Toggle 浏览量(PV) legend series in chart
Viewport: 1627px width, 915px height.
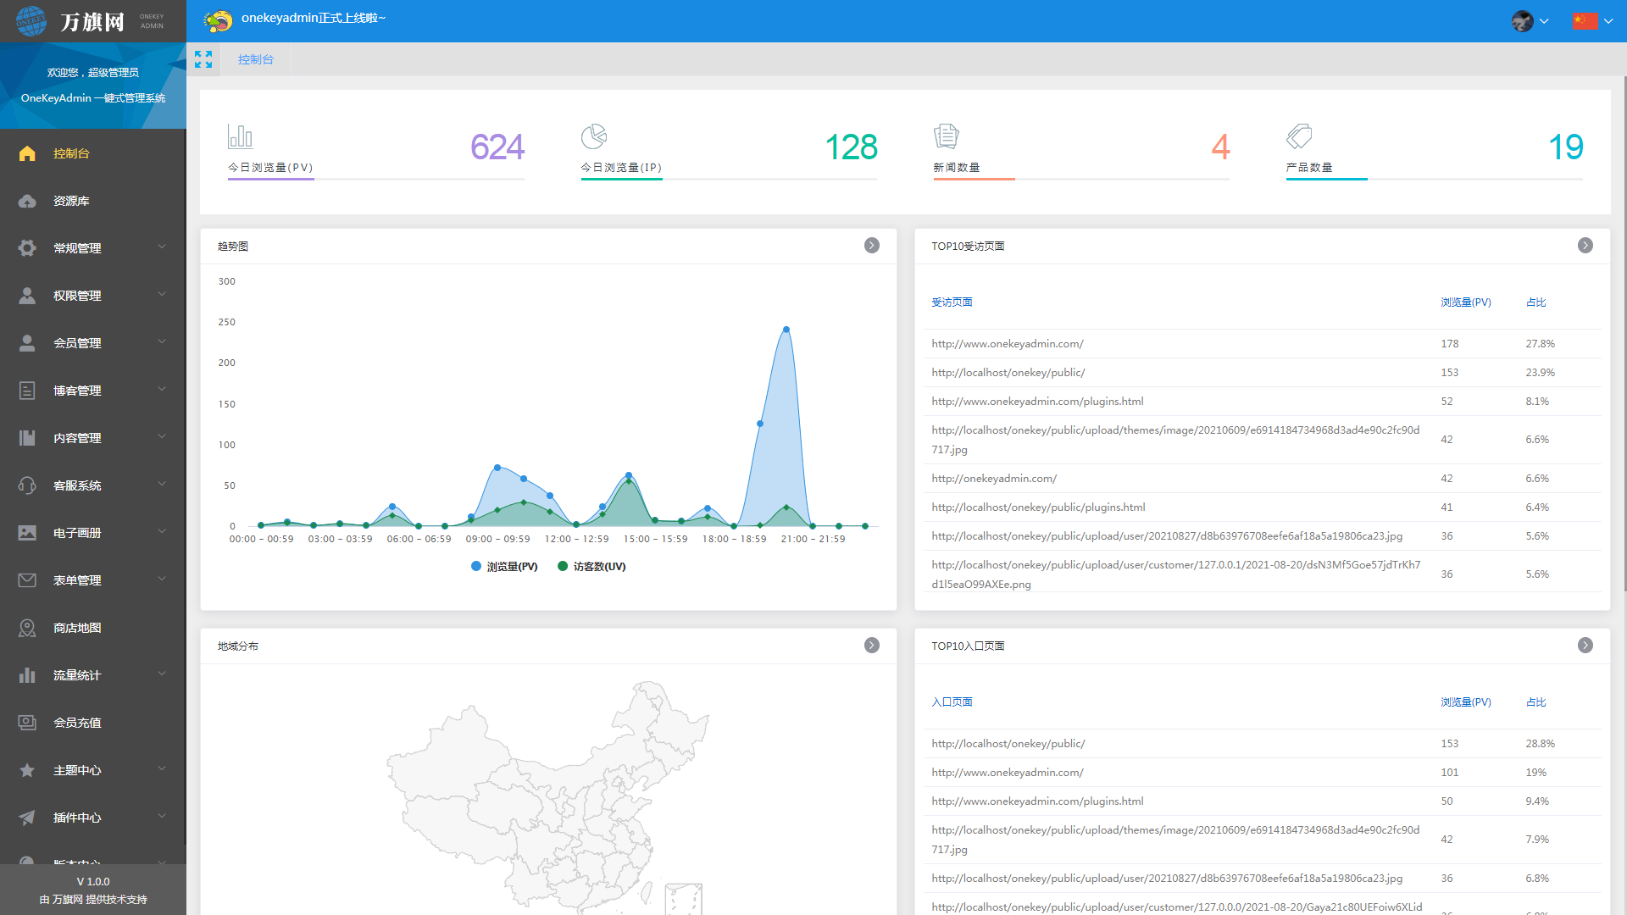(x=504, y=567)
